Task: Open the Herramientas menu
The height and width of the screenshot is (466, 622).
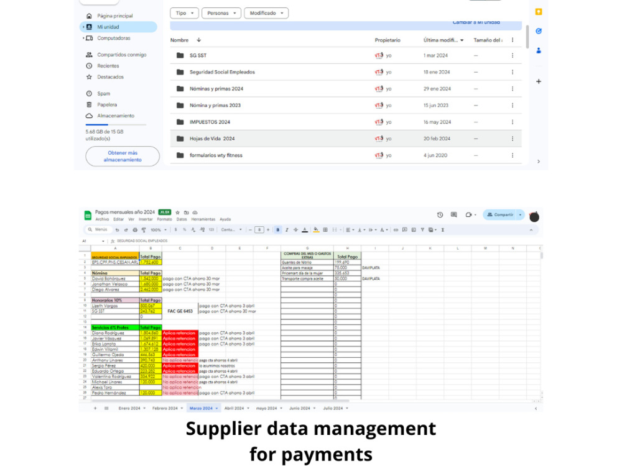Action: click(203, 219)
